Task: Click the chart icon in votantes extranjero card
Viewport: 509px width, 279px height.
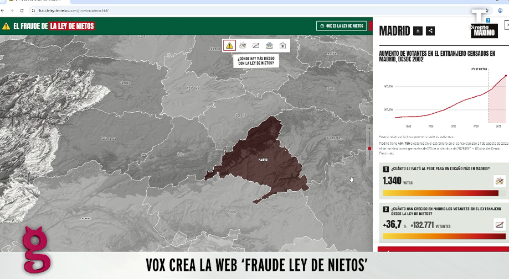Action: click(x=499, y=224)
